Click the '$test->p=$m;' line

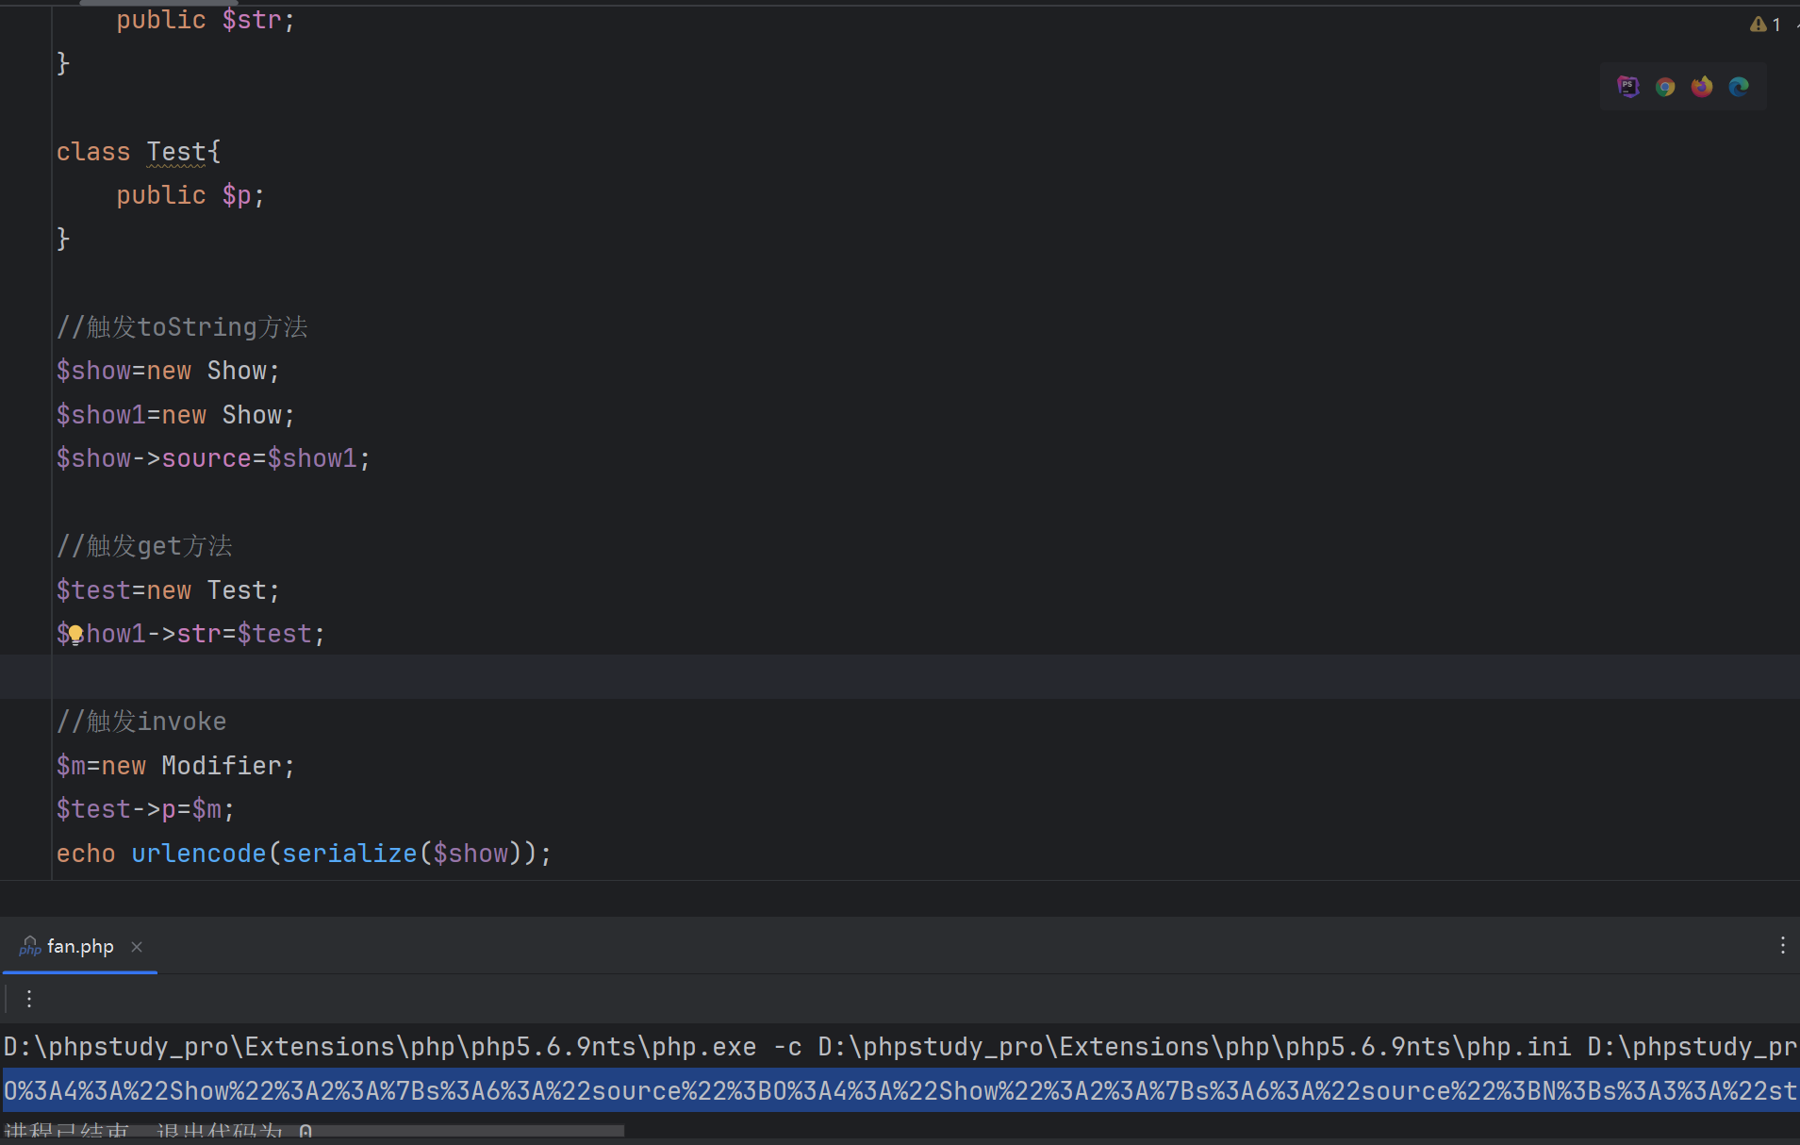point(145,809)
